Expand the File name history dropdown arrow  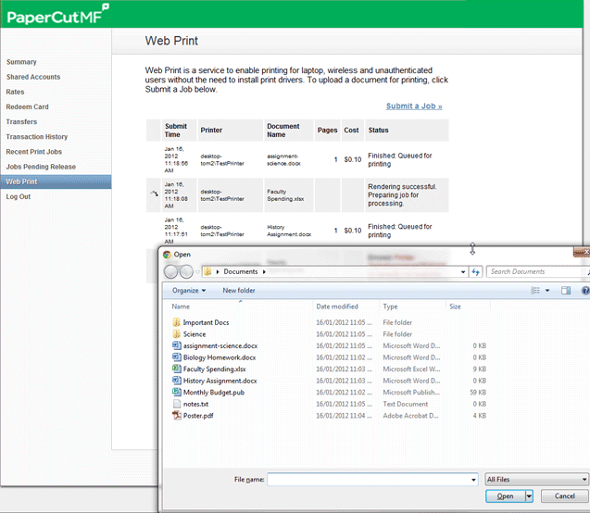click(x=473, y=480)
